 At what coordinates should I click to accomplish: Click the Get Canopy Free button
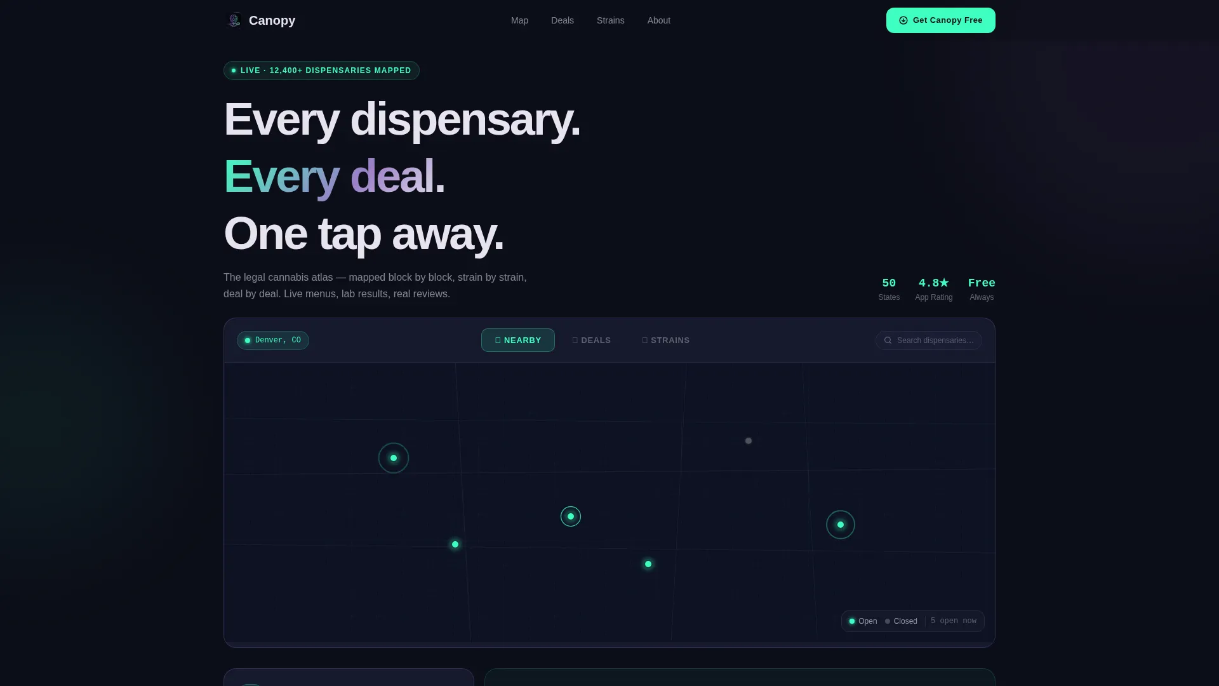(941, 20)
